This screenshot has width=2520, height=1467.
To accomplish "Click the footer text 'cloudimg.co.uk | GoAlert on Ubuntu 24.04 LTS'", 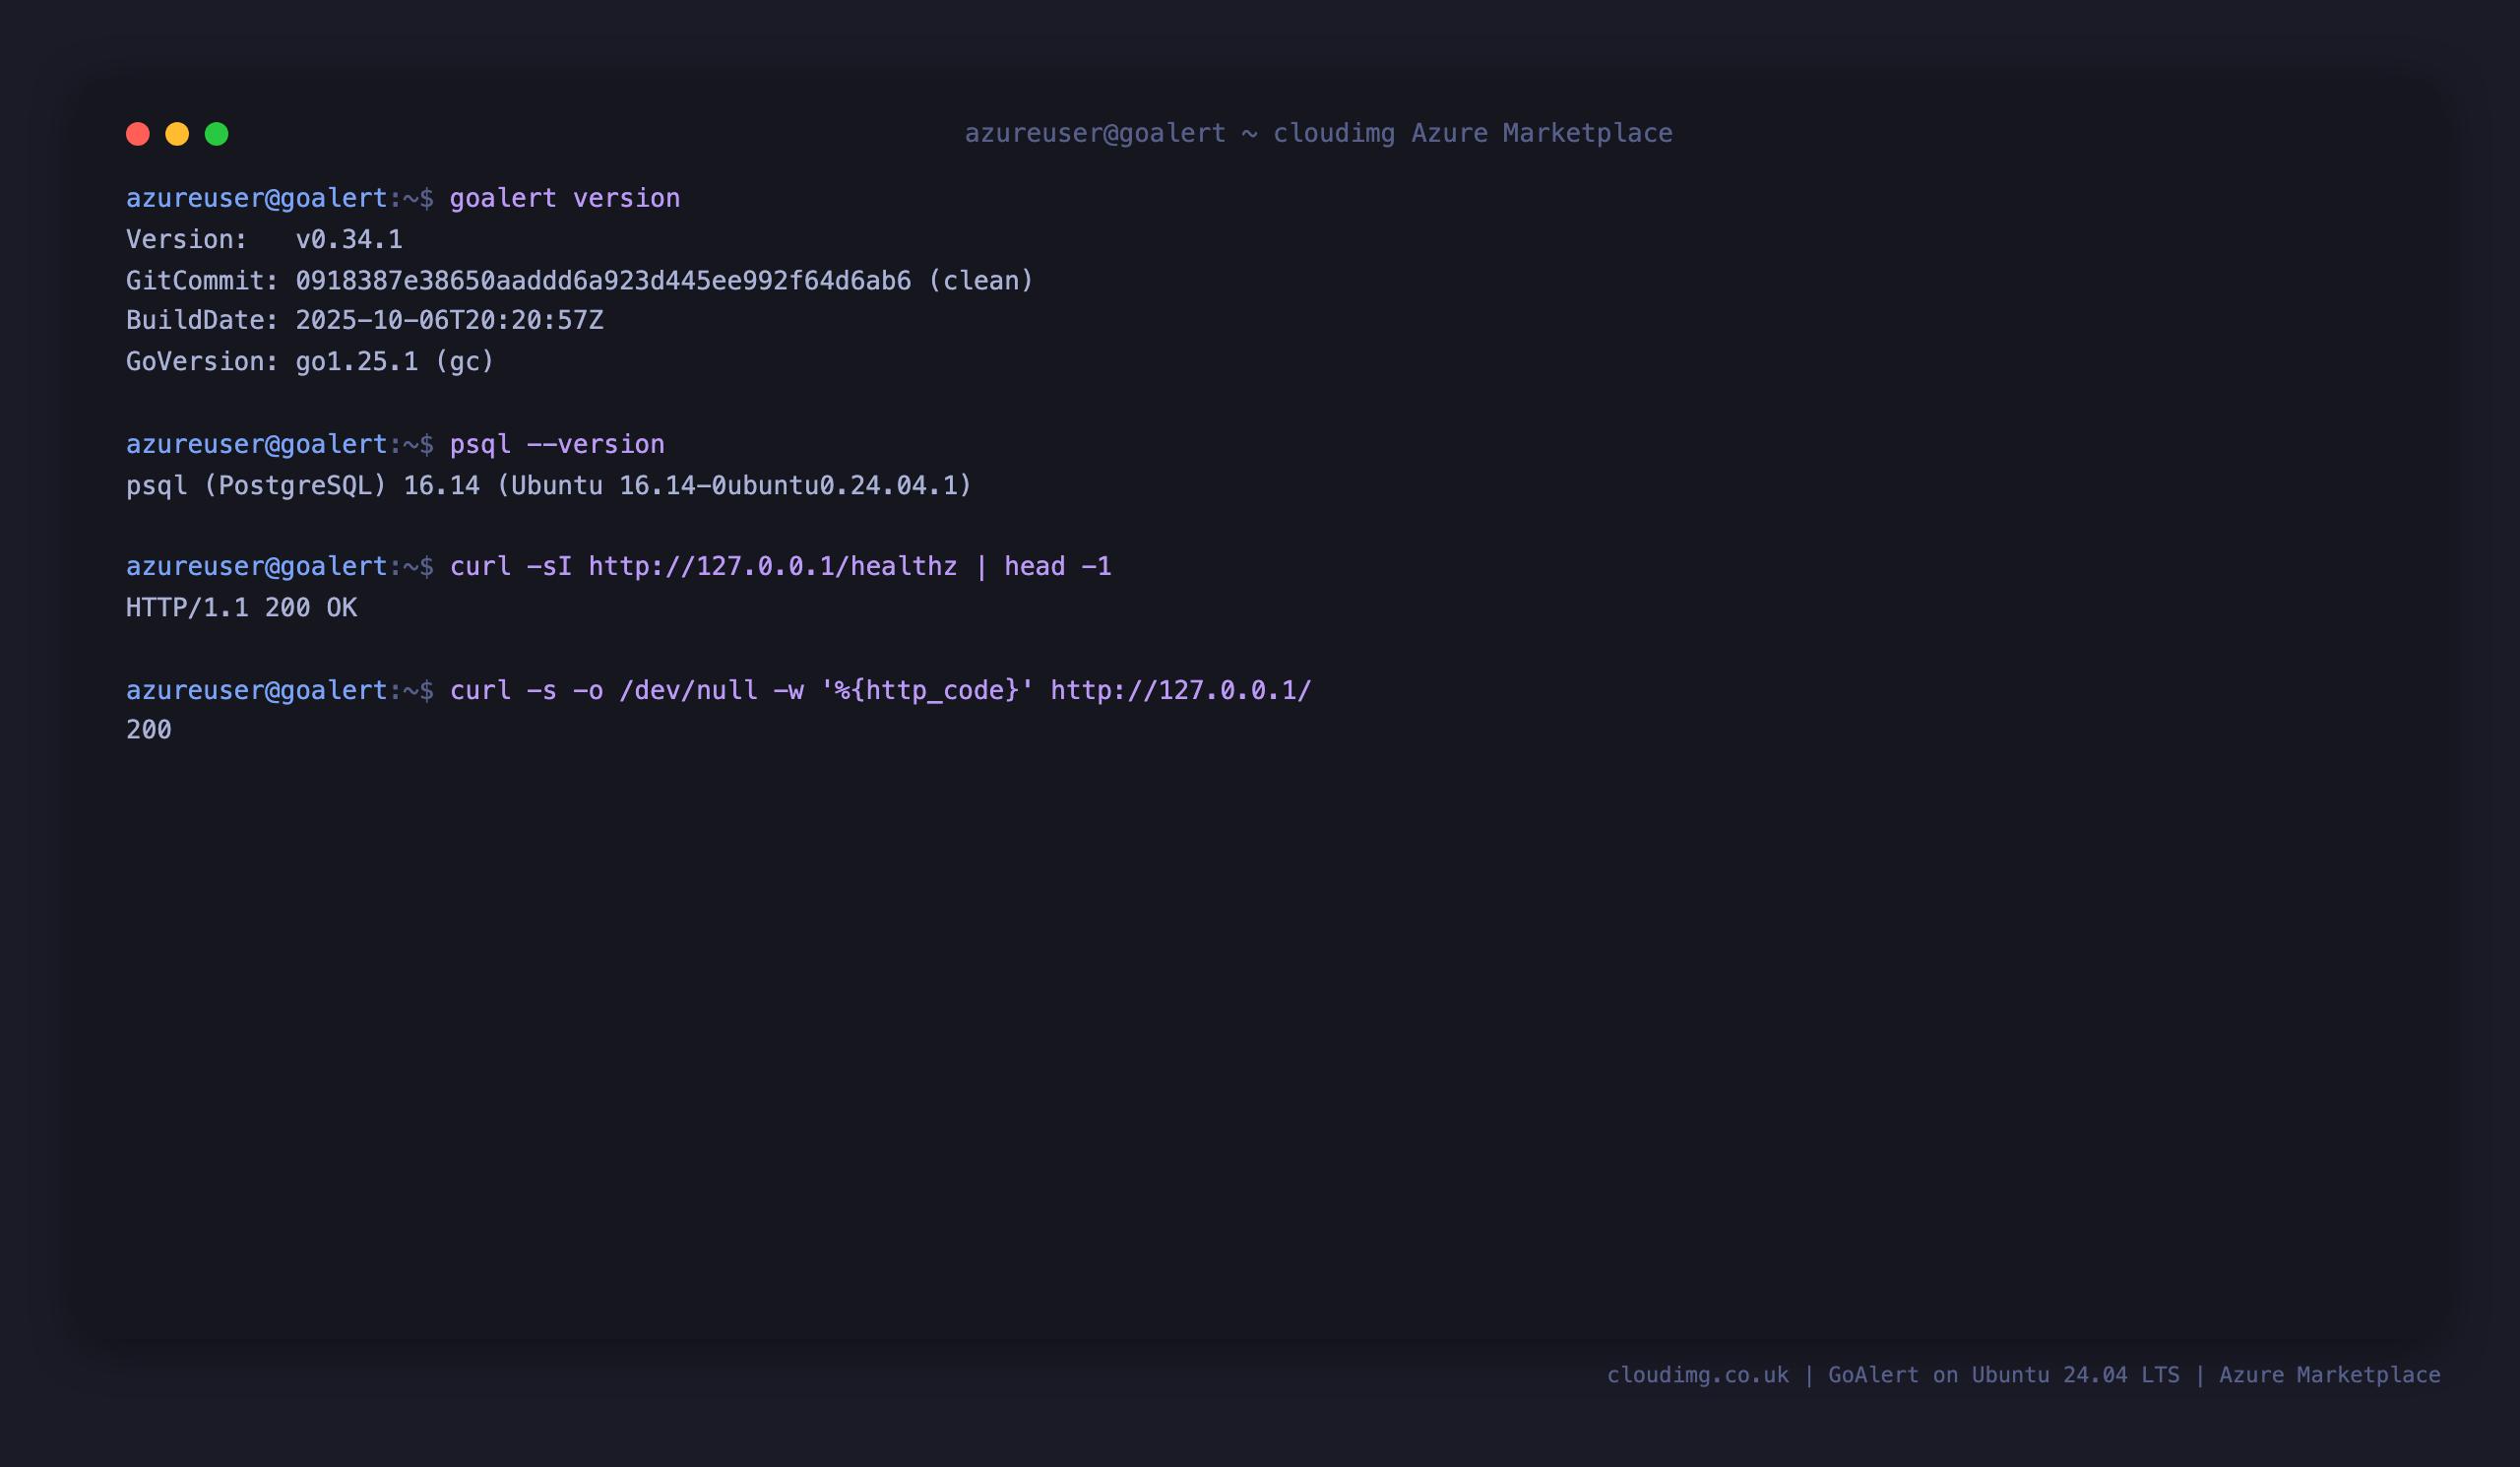I will click(x=1893, y=1375).
